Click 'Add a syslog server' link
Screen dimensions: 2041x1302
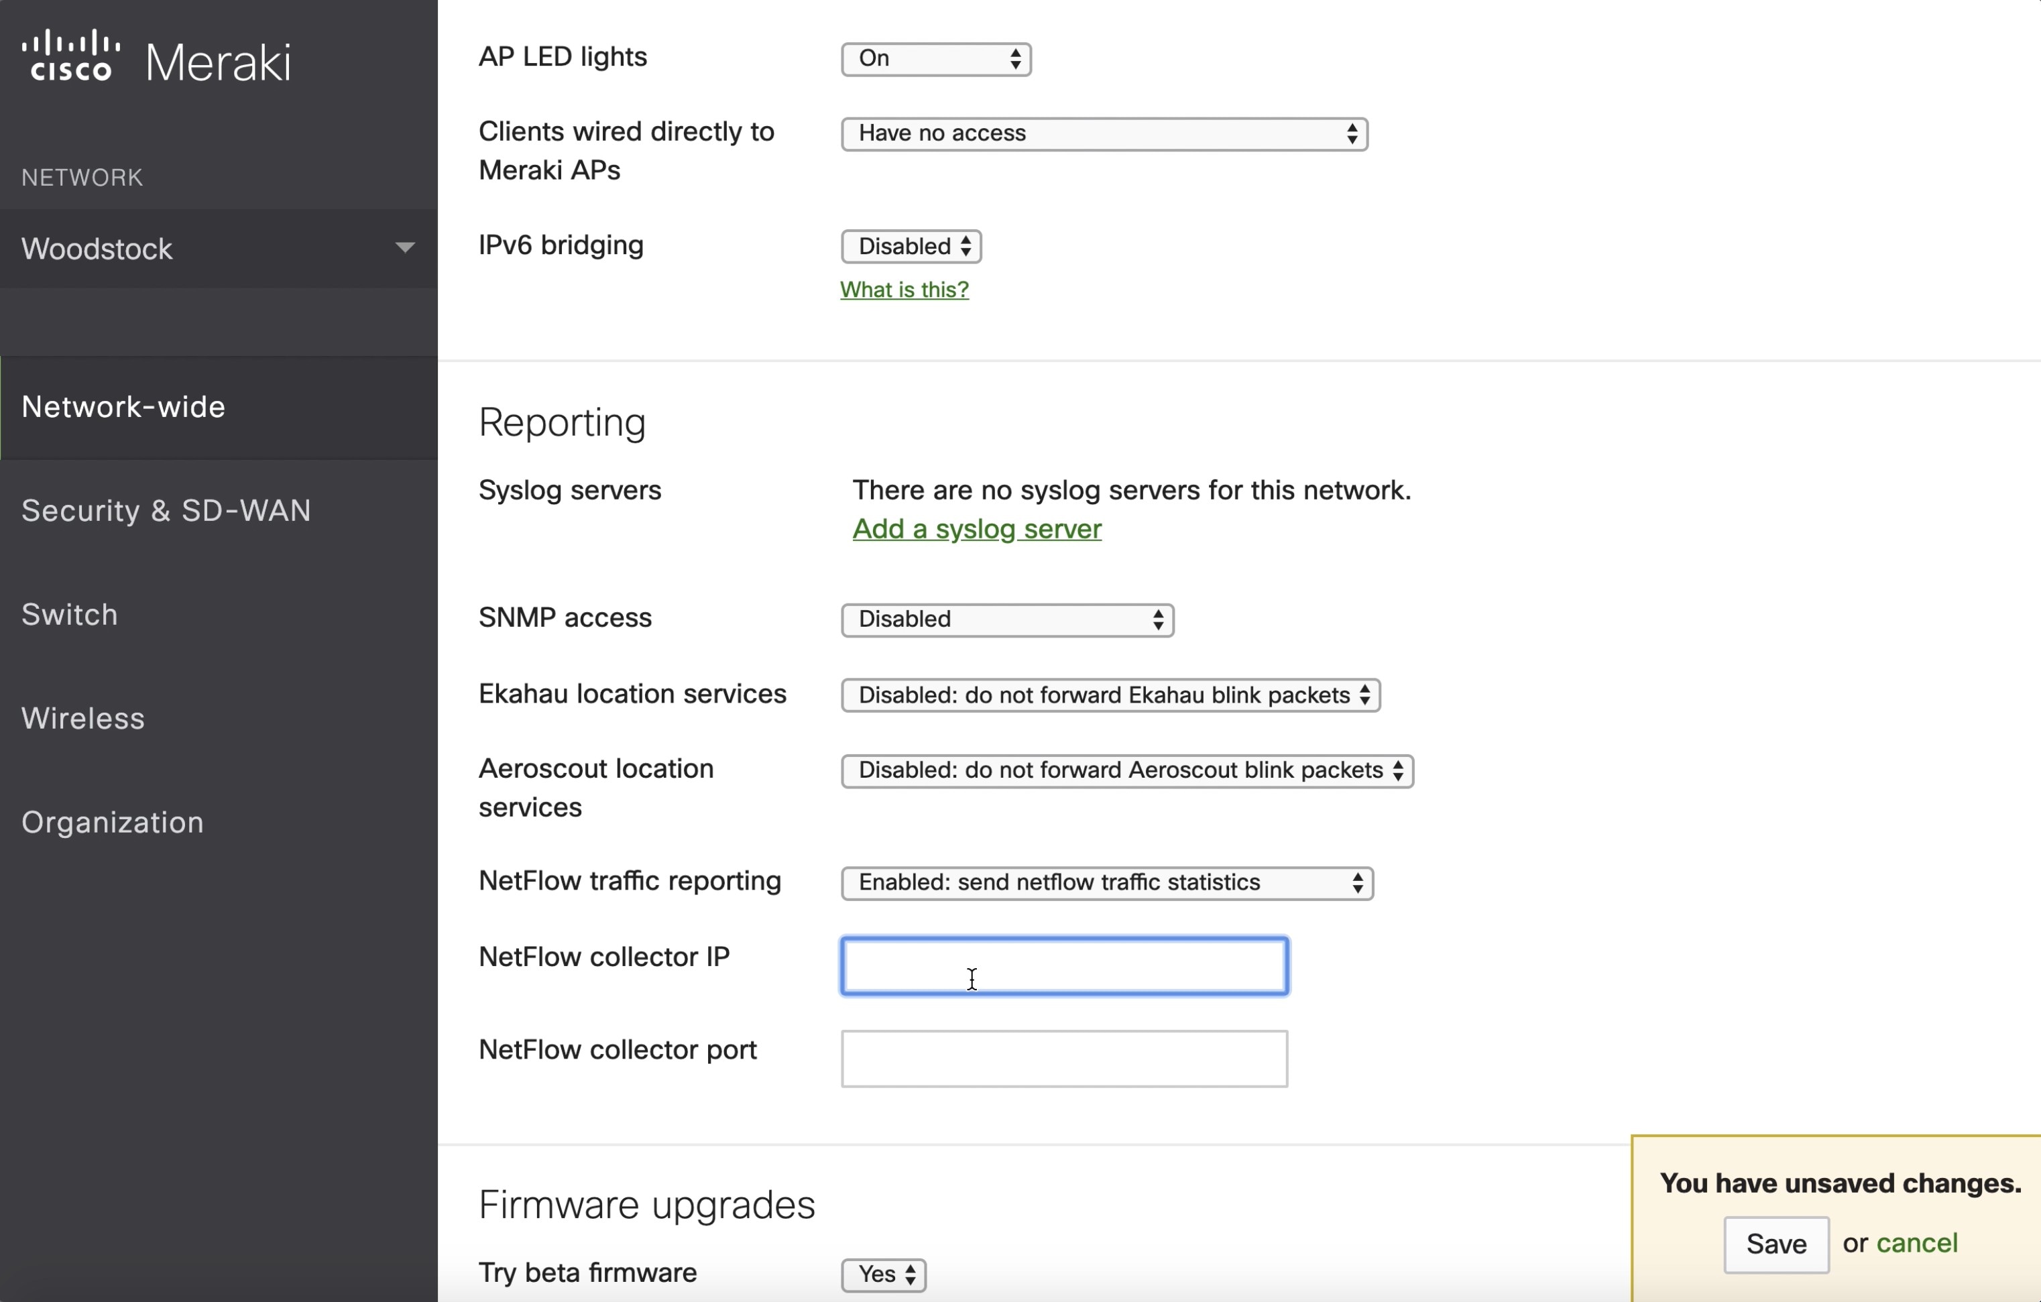[976, 529]
